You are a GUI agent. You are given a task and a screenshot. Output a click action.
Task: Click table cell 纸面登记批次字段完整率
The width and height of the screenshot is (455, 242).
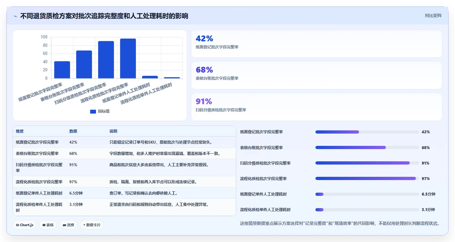(x=37, y=142)
